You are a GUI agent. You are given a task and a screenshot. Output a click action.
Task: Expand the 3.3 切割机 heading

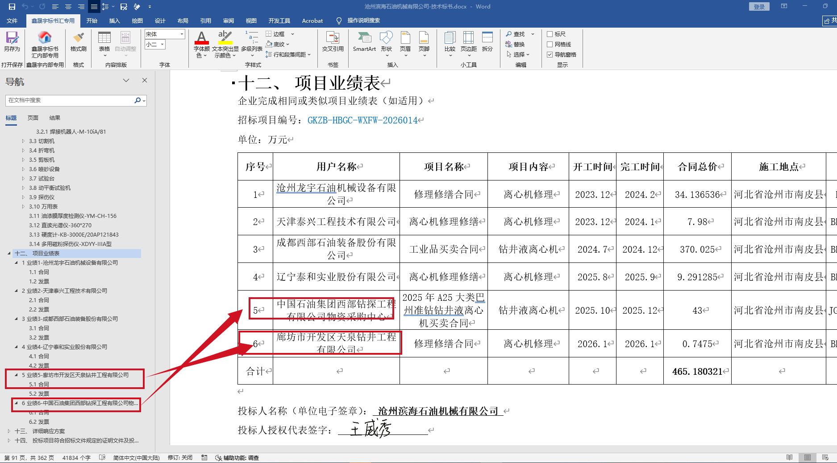click(23, 141)
